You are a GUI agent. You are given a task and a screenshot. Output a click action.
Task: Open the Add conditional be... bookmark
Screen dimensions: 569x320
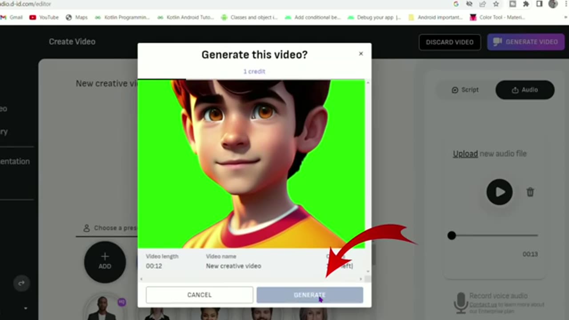point(313,17)
